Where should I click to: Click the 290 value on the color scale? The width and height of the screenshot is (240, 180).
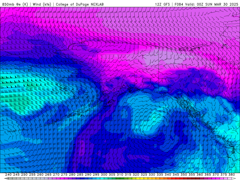[88, 175]
